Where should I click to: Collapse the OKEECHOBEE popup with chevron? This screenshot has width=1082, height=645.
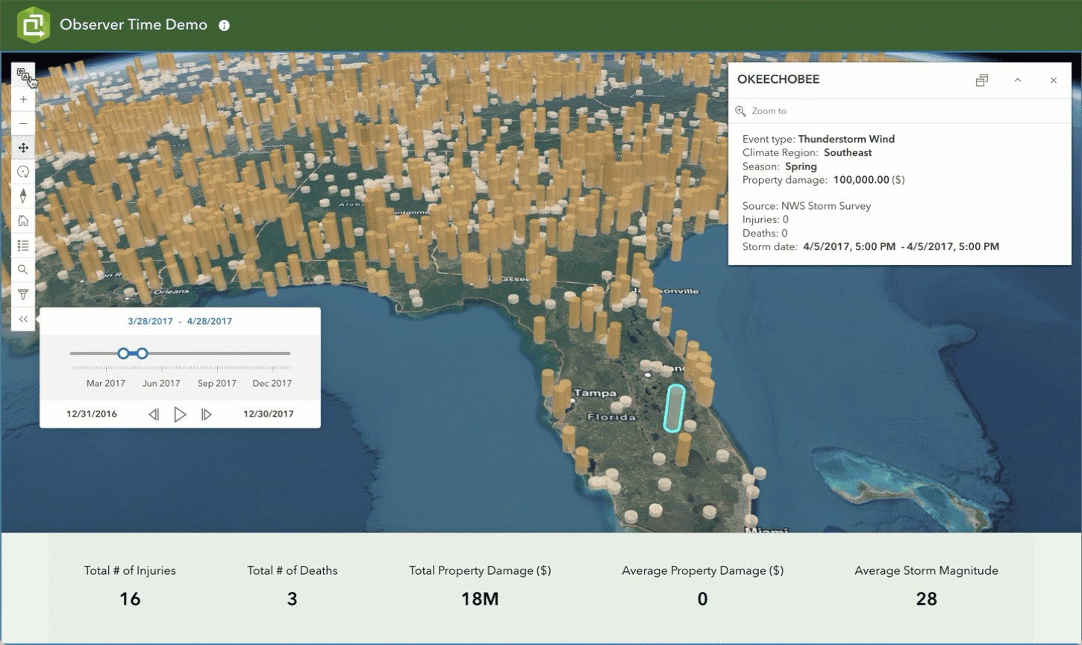coord(1018,80)
